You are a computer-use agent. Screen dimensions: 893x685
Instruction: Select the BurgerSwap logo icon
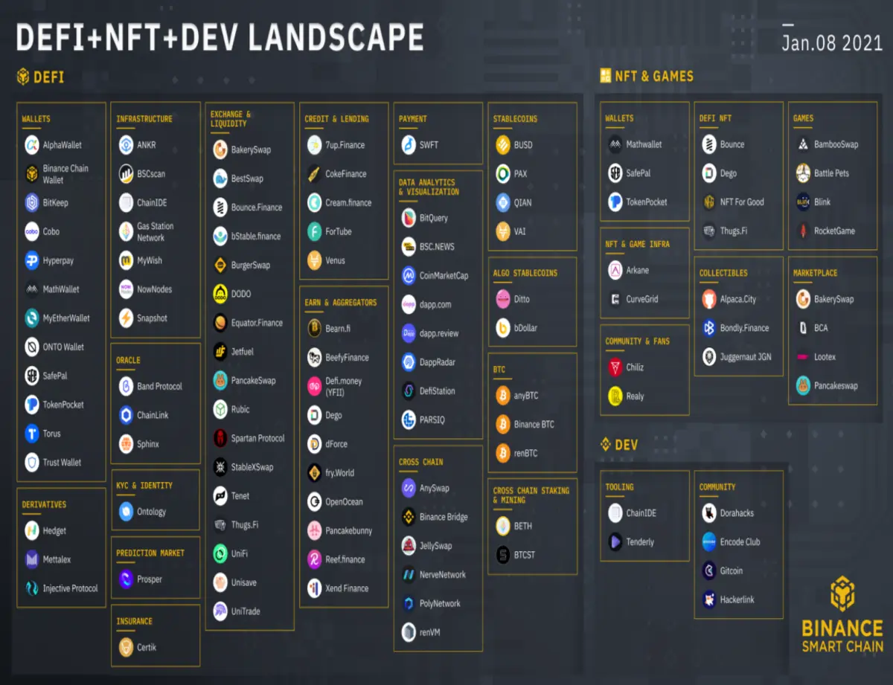[220, 265]
